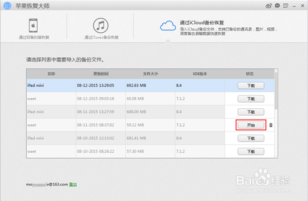Select row iPad mini 692.63 MB

[151, 86]
